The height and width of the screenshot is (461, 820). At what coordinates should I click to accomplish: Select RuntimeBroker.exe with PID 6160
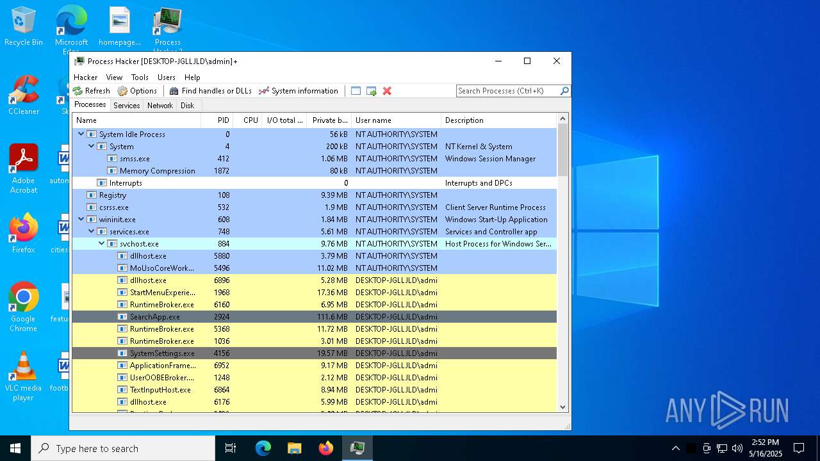click(315, 305)
